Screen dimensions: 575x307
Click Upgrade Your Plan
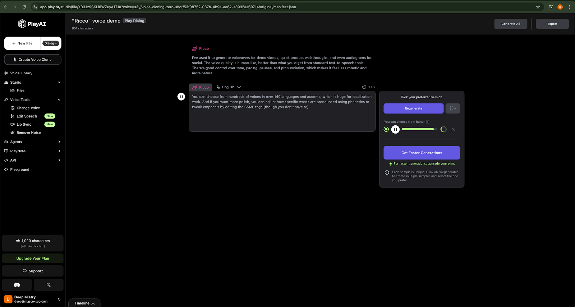click(x=33, y=259)
